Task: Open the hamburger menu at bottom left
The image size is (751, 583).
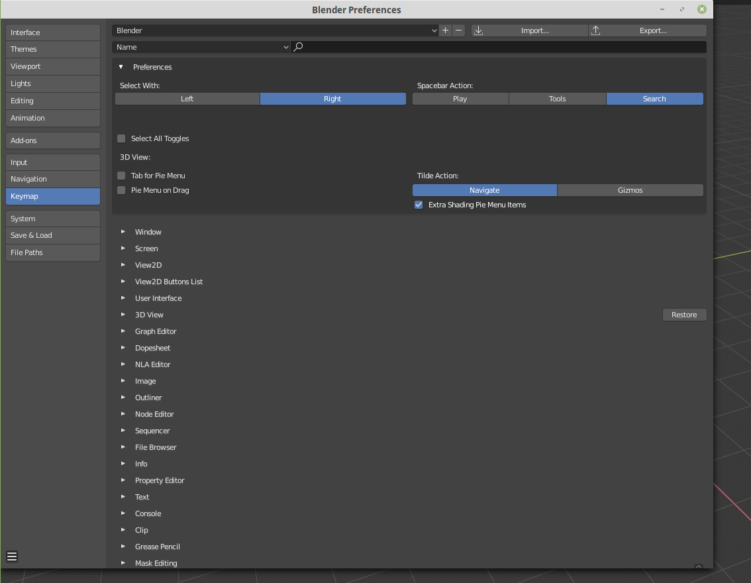Action: pyautogui.click(x=12, y=556)
